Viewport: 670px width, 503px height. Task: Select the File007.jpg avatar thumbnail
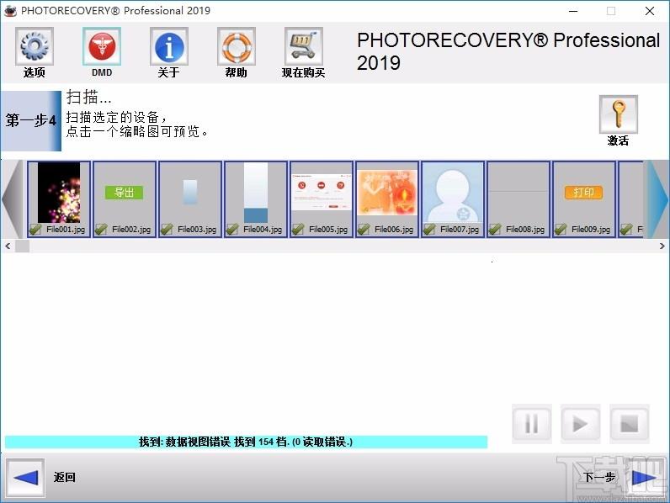tap(453, 192)
